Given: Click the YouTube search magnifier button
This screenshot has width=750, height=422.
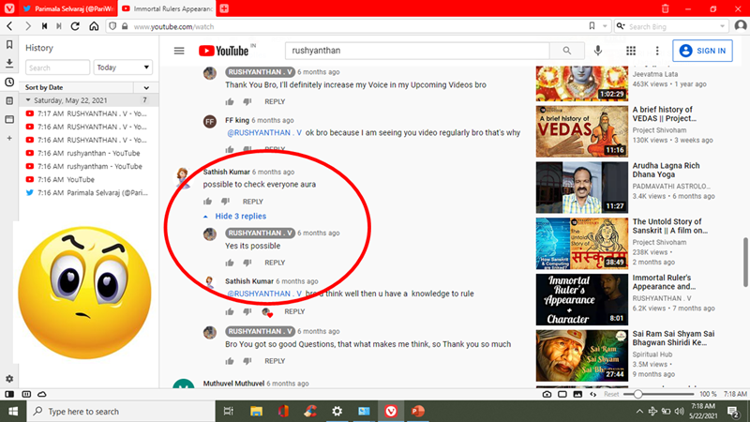Looking at the screenshot, I should [x=567, y=51].
